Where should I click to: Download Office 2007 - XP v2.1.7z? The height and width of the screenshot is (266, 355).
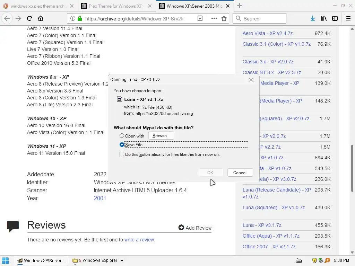tap(269, 247)
